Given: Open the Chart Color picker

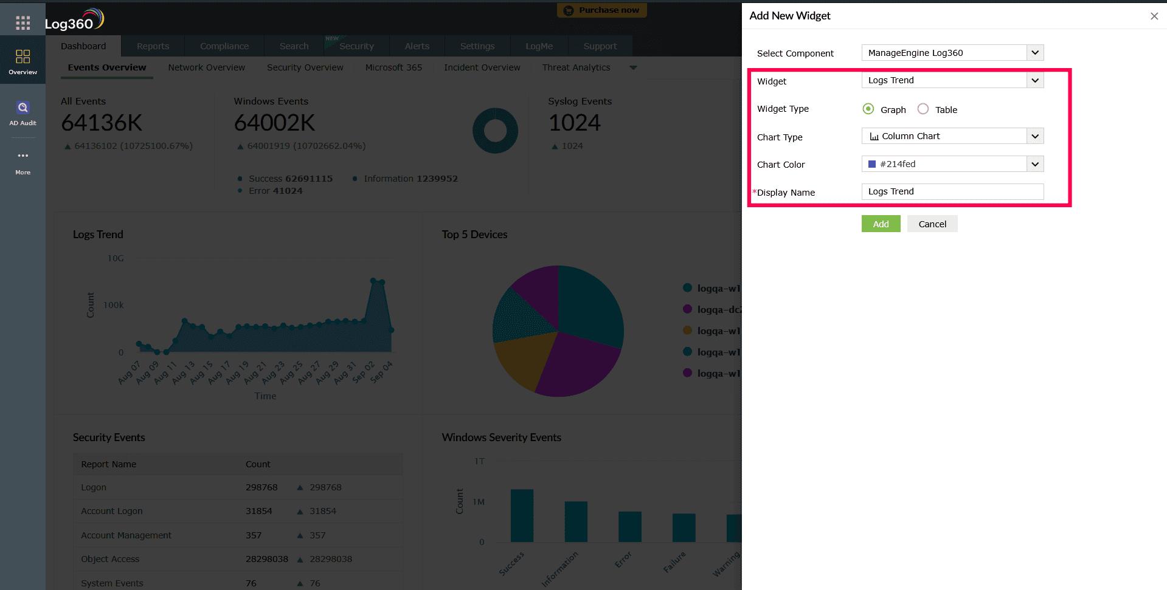Looking at the screenshot, I should (1034, 163).
